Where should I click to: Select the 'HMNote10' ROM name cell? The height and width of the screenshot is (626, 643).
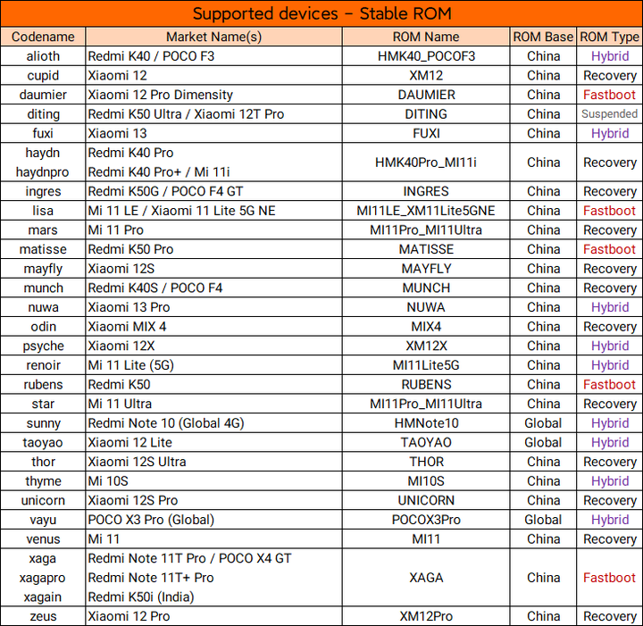[426, 423]
